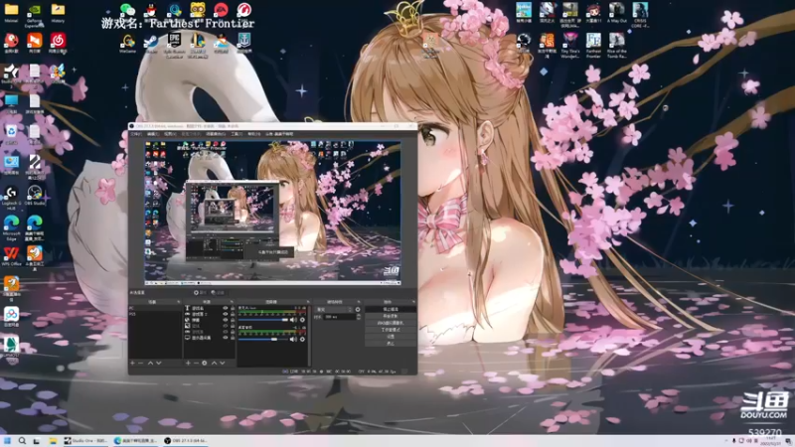
Task: Open the Rise of the Tomb Raider shortcut
Action: 616,45
